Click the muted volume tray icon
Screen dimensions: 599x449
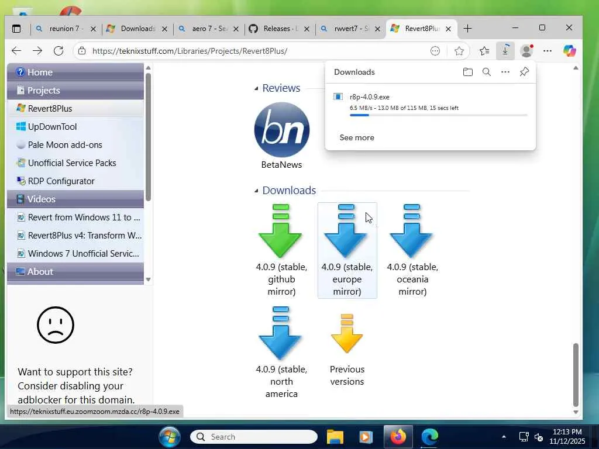tap(539, 437)
